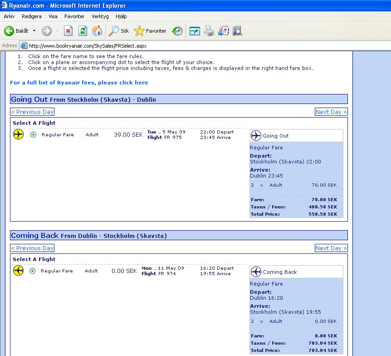Open the Favoriter menu in menu bar
This screenshot has width=391, height=356.
pos(74,16)
